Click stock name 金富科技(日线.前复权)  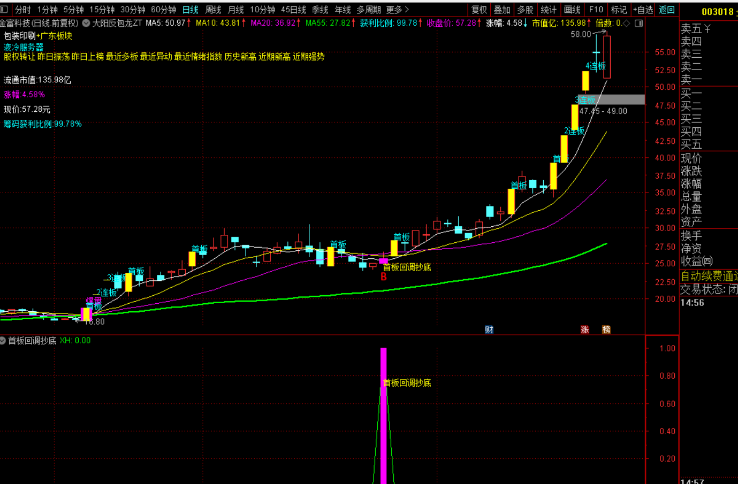pos(39,24)
